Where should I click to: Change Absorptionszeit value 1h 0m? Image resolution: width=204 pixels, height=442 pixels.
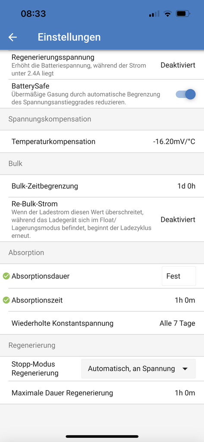(x=185, y=300)
